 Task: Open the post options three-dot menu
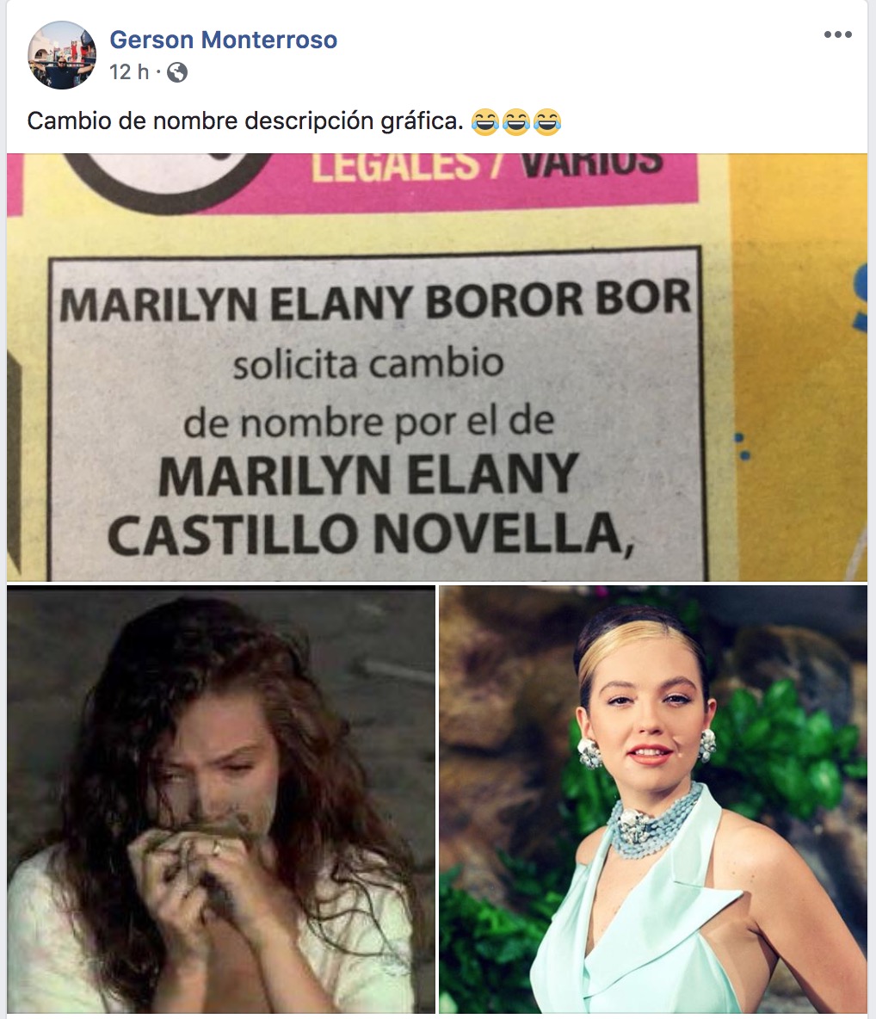click(x=837, y=34)
